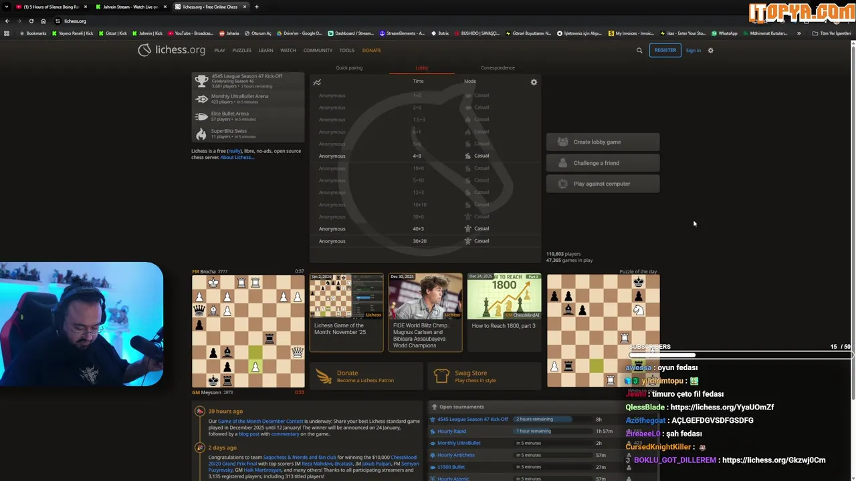
Task: Switch to Quick pairing tab
Action: [349, 67]
